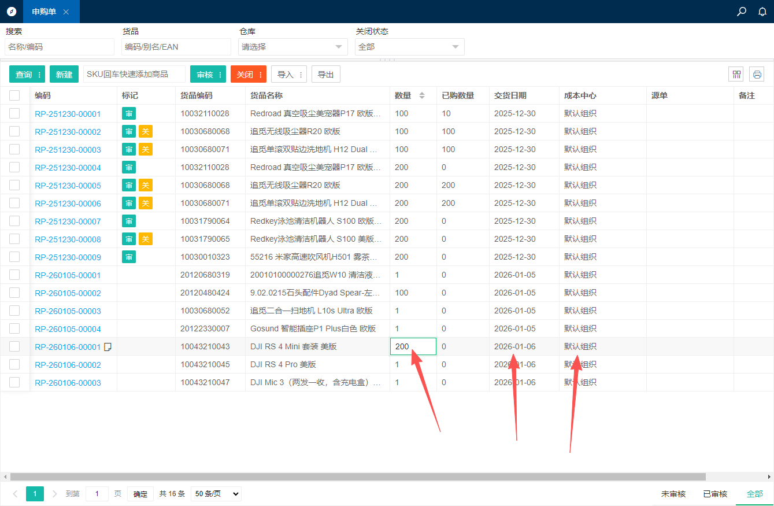Viewport: 774px width, 506px height.
Task: Click the horizontal scrollbar at the bottom
Action: click(x=358, y=477)
